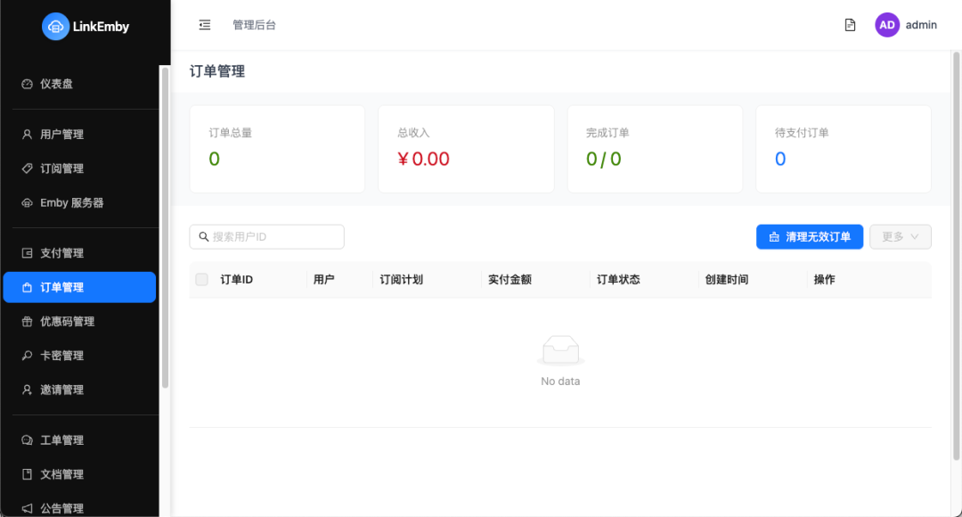962x517 pixels.
Task: Click the search magnifier icon
Action: 204,237
